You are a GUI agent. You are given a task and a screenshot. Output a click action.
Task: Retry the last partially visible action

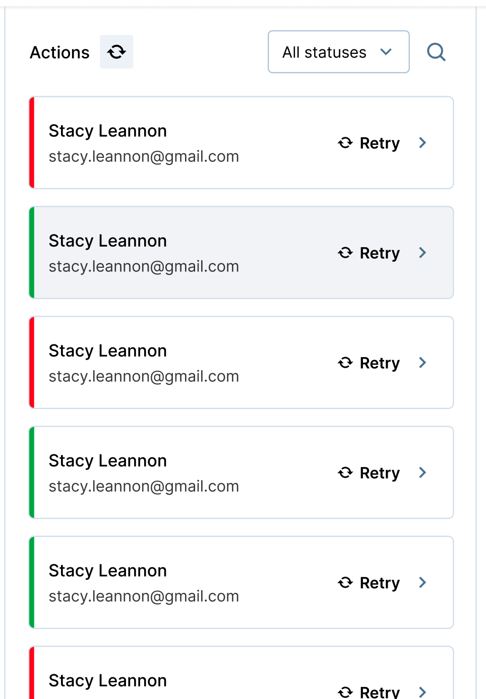coord(345,692)
